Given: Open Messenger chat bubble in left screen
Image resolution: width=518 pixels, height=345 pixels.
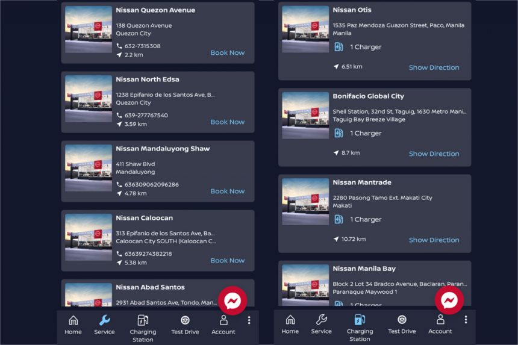Looking at the screenshot, I should point(232,300).
